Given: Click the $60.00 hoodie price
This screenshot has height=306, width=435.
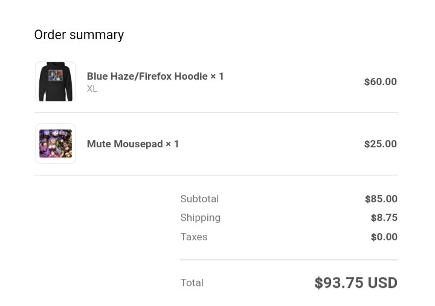Looking at the screenshot, I should point(381,81).
